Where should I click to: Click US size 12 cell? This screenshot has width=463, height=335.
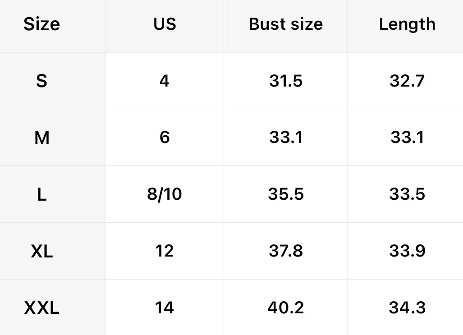coord(165,251)
